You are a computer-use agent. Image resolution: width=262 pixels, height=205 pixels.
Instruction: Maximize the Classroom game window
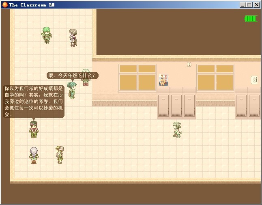point(249,5)
